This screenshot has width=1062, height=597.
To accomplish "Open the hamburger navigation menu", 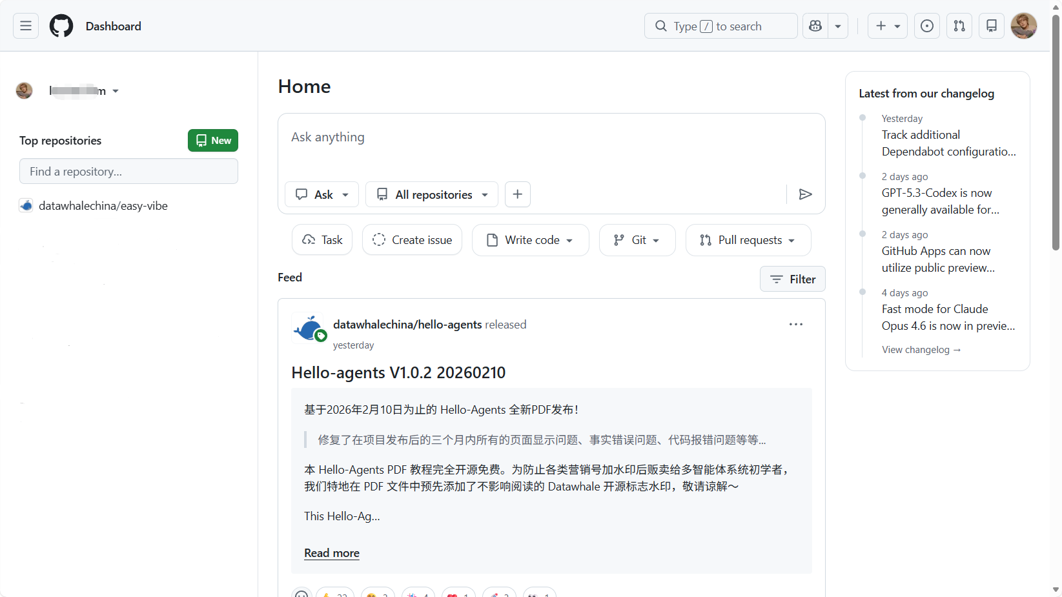I will click(26, 26).
